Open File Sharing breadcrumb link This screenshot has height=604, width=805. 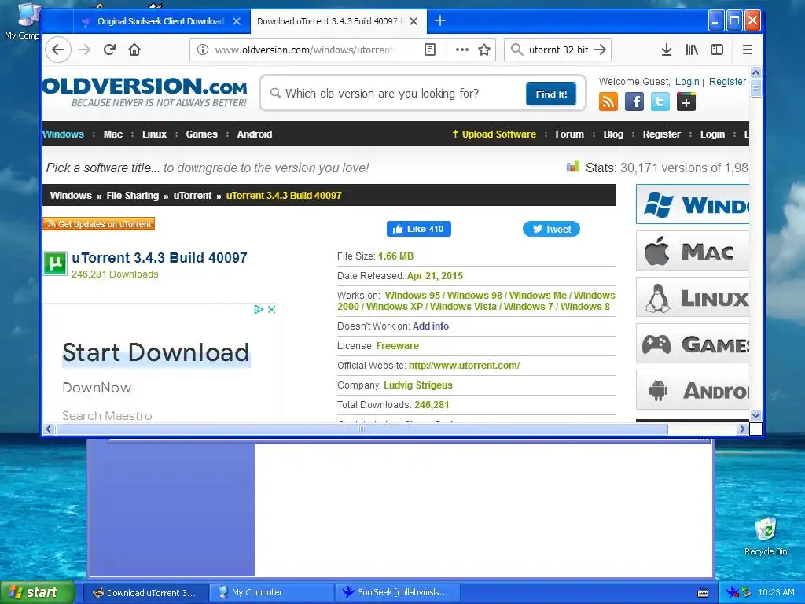132,196
